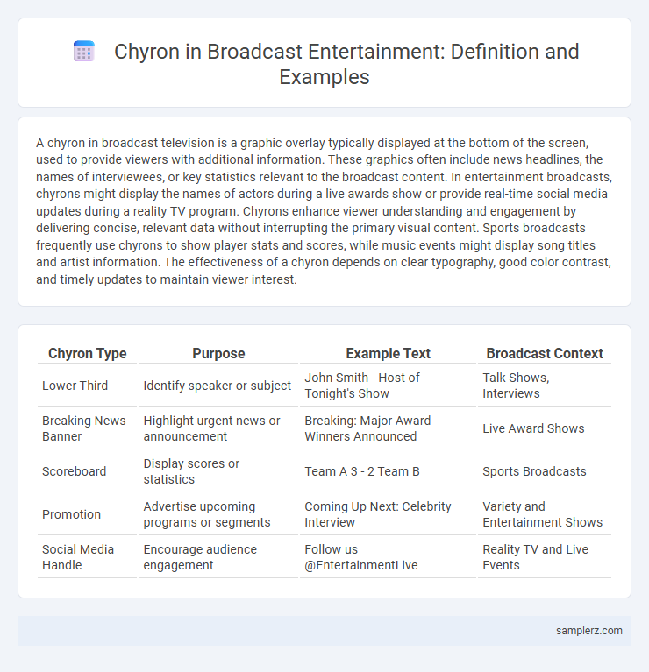Select 'John Smith - Host of Tonight's Show' cell

tap(388, 386)
